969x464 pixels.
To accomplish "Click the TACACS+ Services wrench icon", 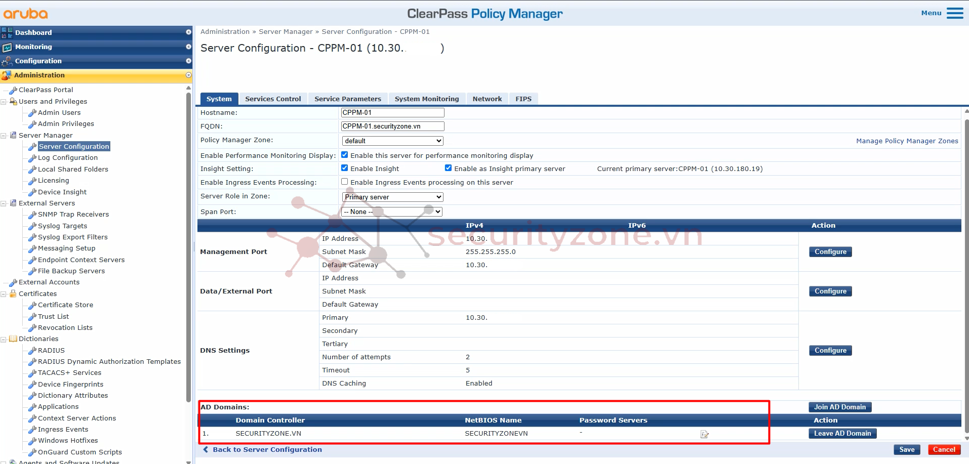I will pos(32,373).
